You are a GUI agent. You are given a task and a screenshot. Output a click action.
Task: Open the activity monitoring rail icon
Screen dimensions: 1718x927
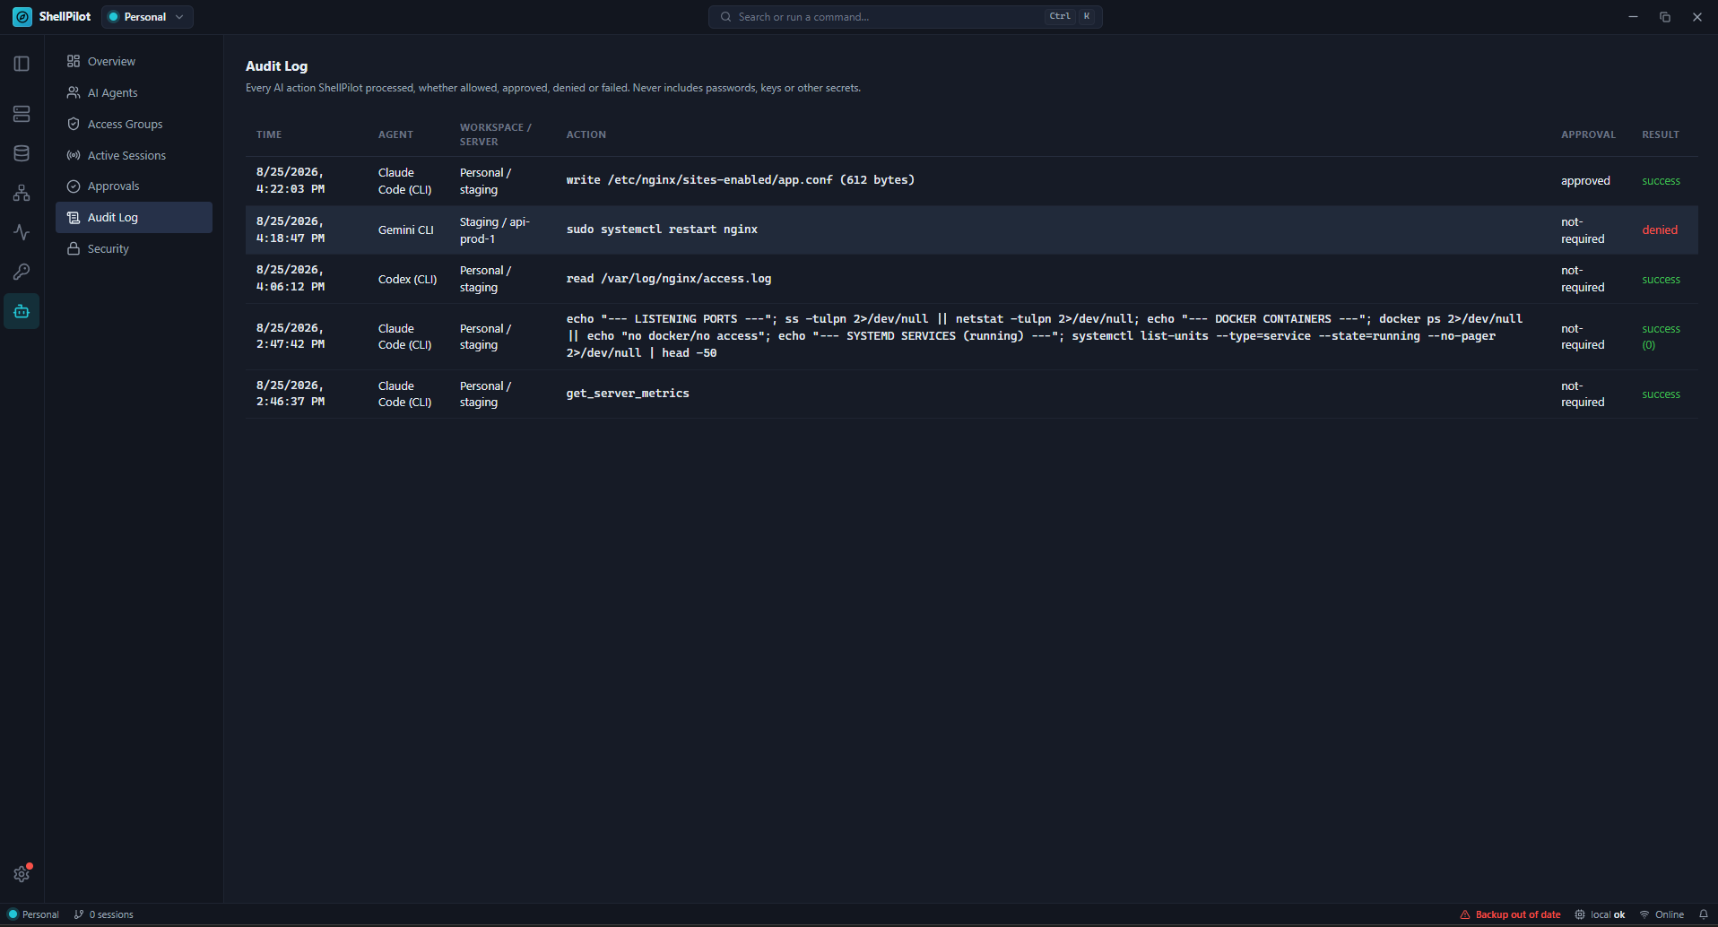pyautogui.click(x=22, y=232)
